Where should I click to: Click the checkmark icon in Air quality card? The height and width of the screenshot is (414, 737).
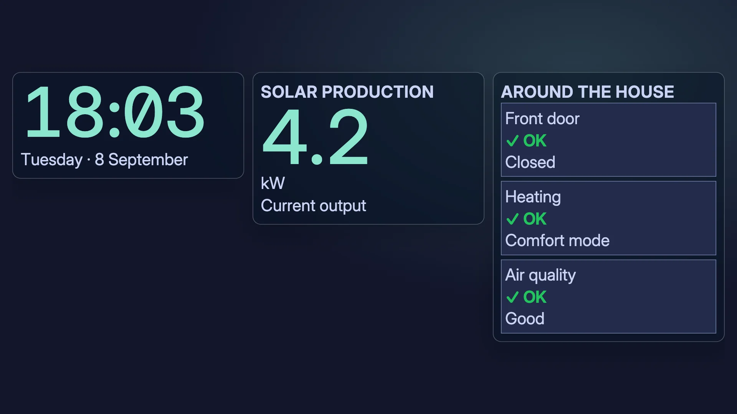pyautogui.click(x=512, y=297)
